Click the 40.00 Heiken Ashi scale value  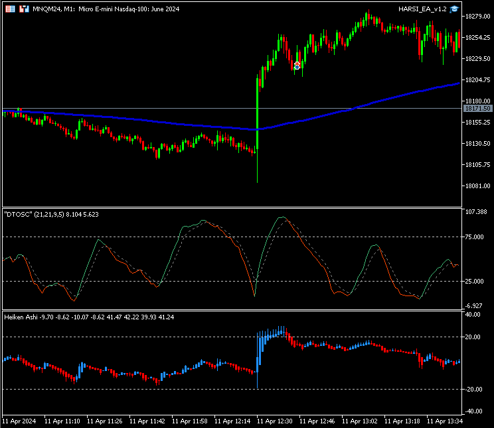click(x=473, y=315)
